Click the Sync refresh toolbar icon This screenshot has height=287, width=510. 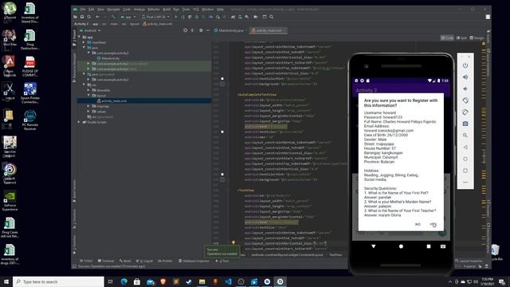pyautogui.click(x=88, y=17)
